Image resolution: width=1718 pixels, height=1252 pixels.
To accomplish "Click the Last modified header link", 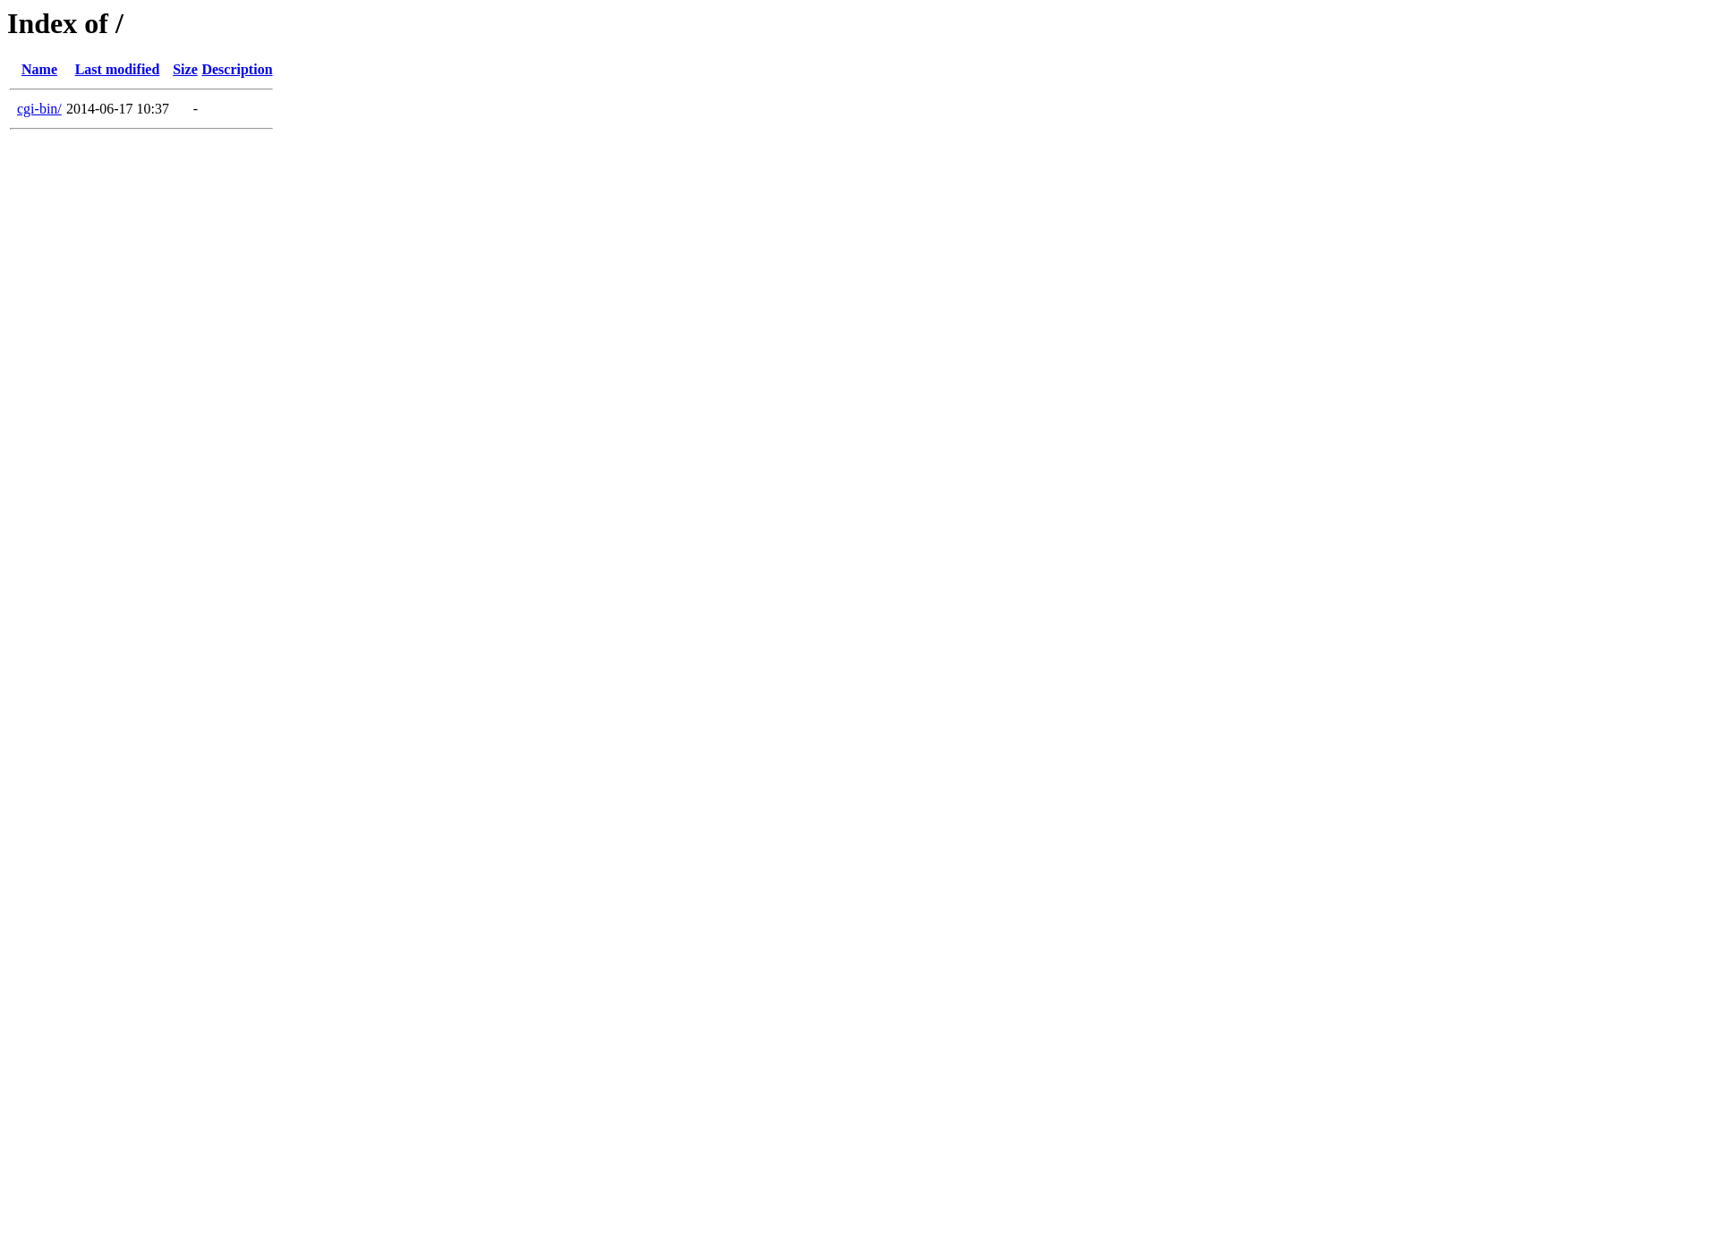I will (116, 70).
